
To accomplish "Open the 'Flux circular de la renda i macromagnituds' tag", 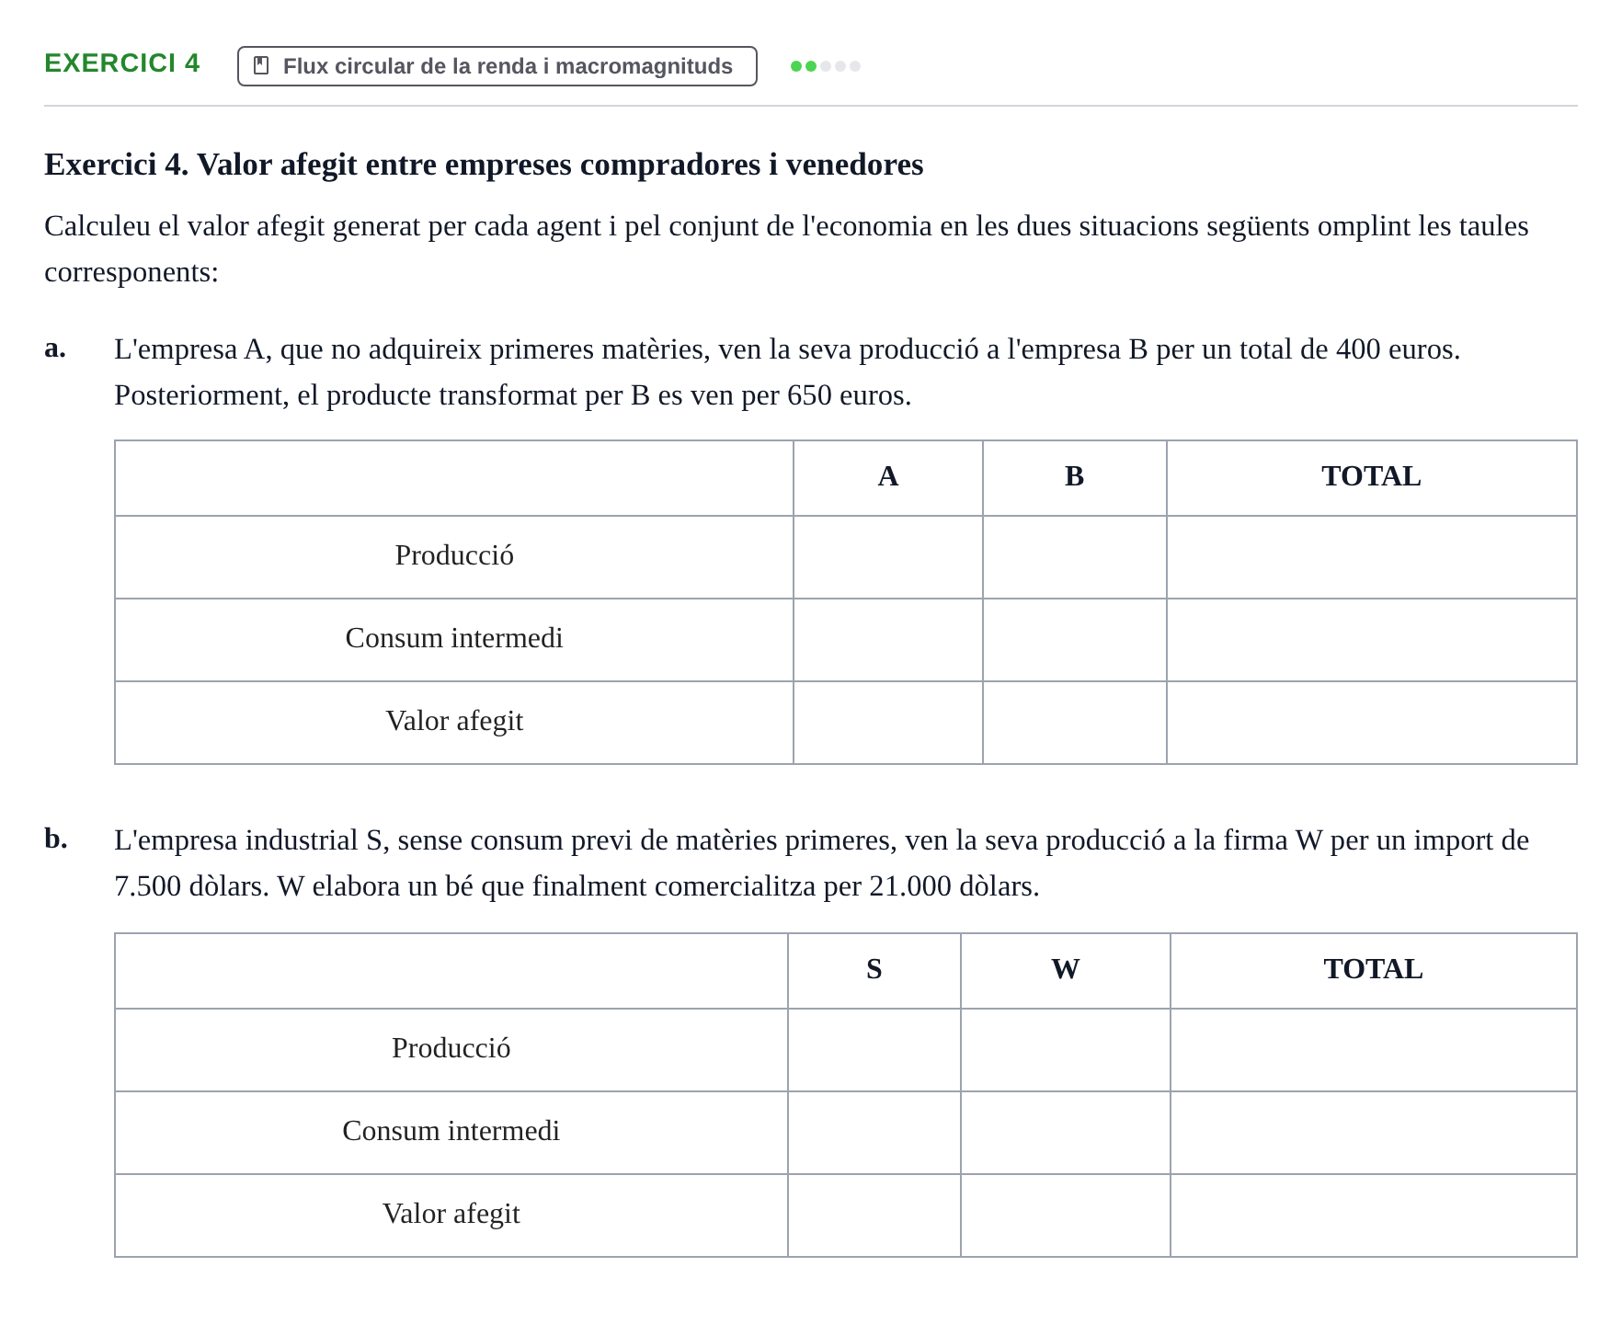I will click(497, 66).
